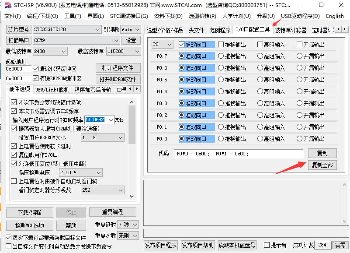This screenshot has width=350, height=253.
Task: Open IRC frequency 11.0592 dropdown
Action: 111,120
